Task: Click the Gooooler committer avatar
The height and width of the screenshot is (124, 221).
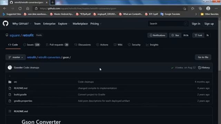Action: (10, 68)
